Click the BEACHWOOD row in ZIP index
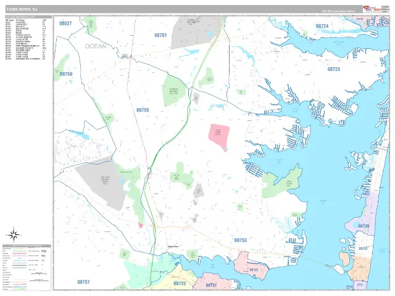The width and height of the screenshot is (395, 296). point(25,29)
